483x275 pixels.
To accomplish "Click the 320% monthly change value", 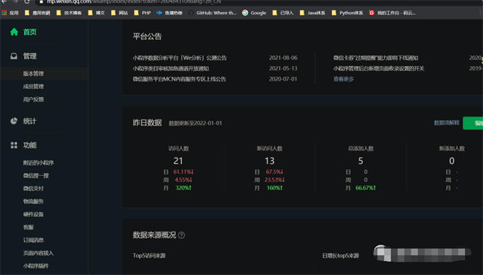I will 184,187.
